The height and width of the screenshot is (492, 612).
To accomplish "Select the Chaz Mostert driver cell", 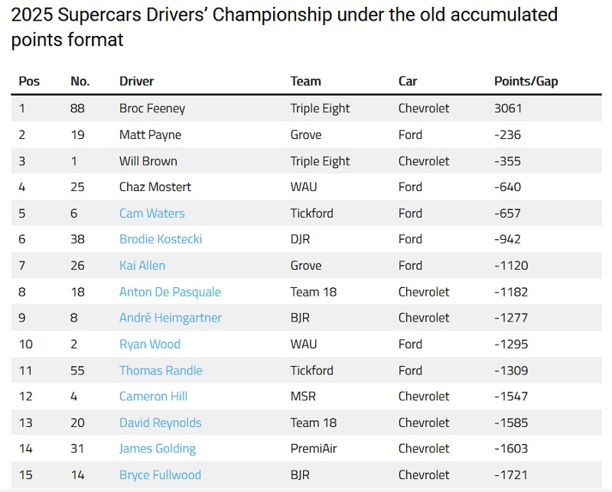I will point(155,187).
